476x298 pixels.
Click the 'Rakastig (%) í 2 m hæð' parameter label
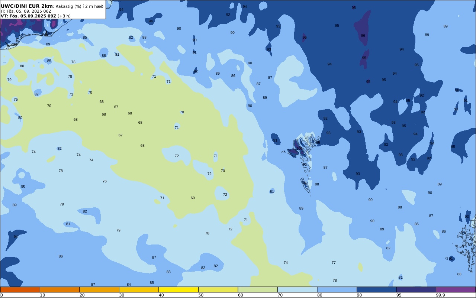(x=79, y=6)
